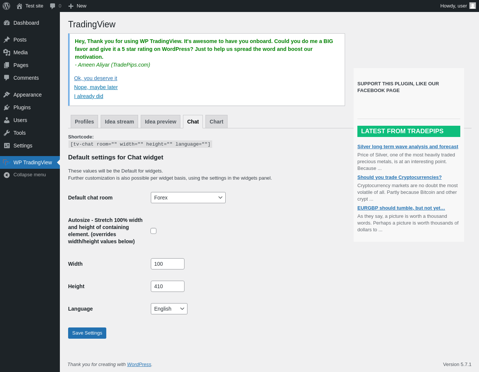Image resolution: width=479 pixels, height=372 pixels.
Task: Open "EURGBP should tumble, but not yet" article
Action: coord(401,208)
